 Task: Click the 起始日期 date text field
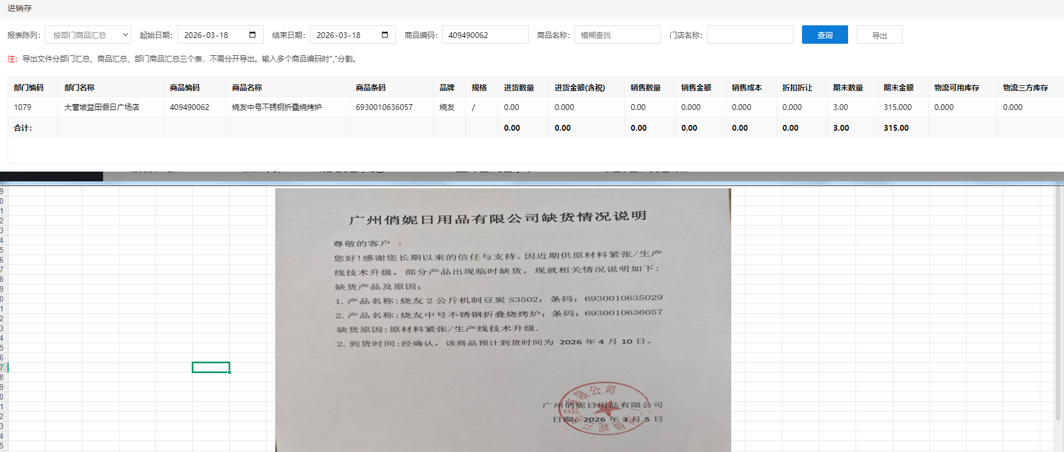coord(213,35)
